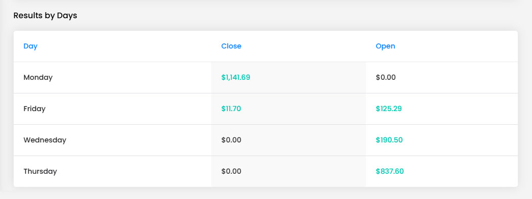
Task: Click Friday's $125.29 open value
Action: coord(388,109)
